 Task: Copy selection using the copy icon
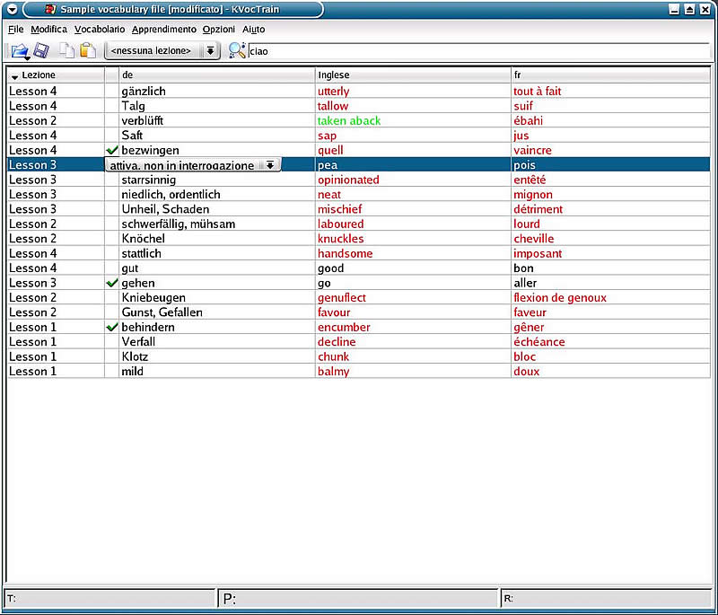66,50
